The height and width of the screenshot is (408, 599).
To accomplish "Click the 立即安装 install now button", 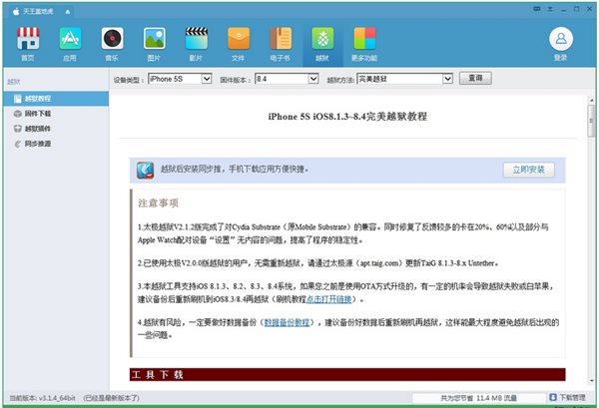I will [528, 170].
